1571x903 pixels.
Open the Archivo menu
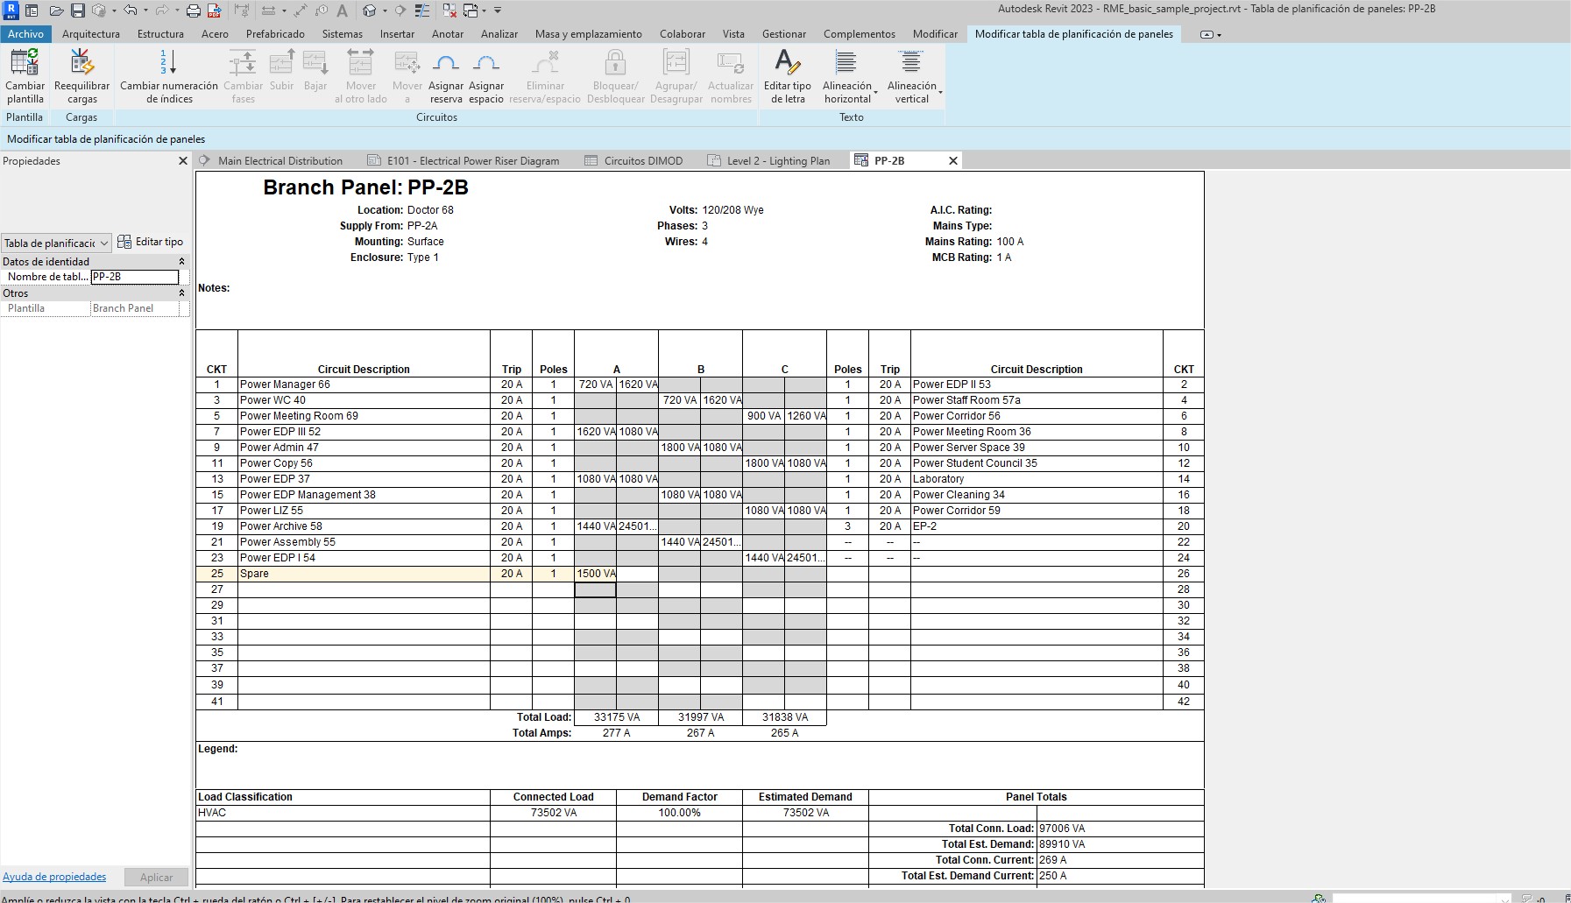pyautogui.click(x=26, y=34)
